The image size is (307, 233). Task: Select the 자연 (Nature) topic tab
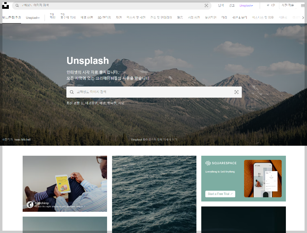pyautogui.click(x=119, y=17)
